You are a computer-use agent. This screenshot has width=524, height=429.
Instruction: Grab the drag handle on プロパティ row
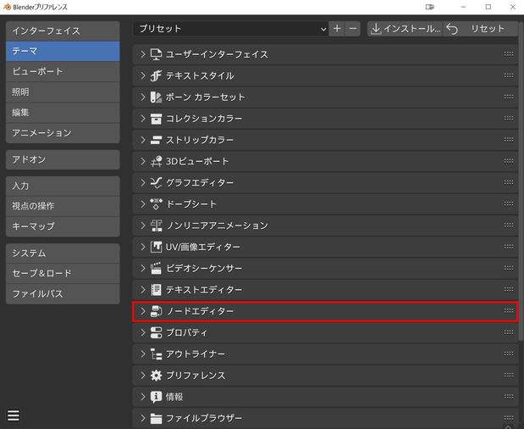[x=509, y=332]
